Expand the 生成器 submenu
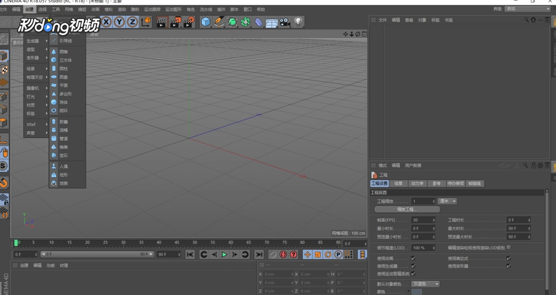Screen dimensions: 556x295 [x=36, y=41]
